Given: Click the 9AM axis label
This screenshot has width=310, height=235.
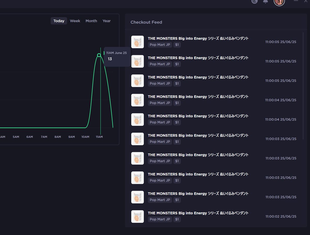Looking at the screenshot, I should tap(72, 137).
